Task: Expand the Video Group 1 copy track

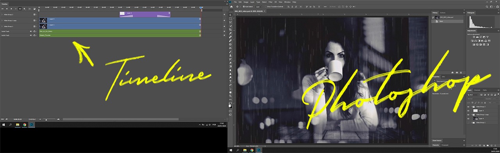Action: pos(2,20)
